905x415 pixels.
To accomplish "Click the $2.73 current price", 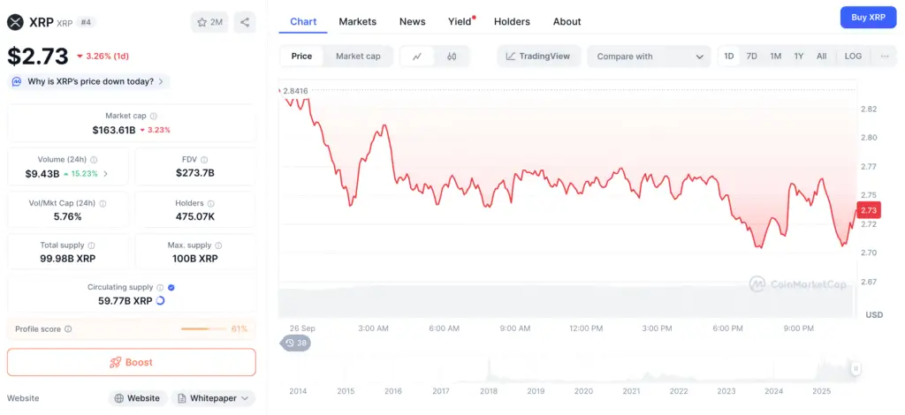I will 38,56.
